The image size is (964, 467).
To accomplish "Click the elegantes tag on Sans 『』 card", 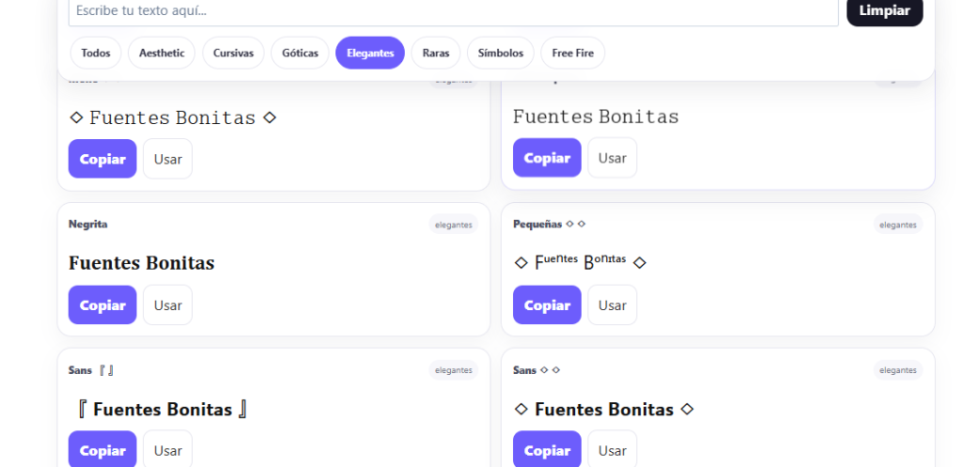I will click(454, 370).
